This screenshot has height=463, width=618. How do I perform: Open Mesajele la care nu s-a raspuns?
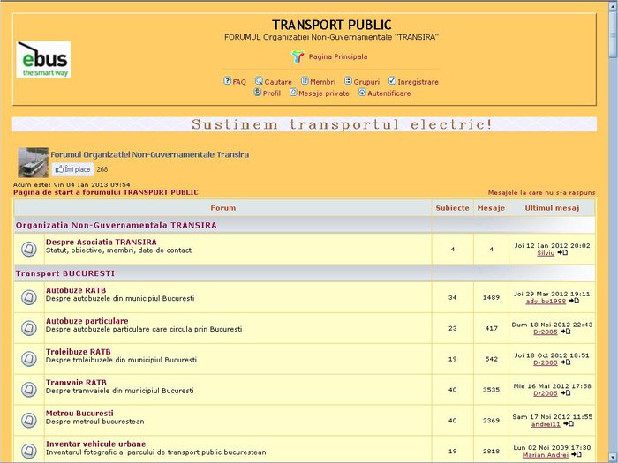tap(541, 192)
